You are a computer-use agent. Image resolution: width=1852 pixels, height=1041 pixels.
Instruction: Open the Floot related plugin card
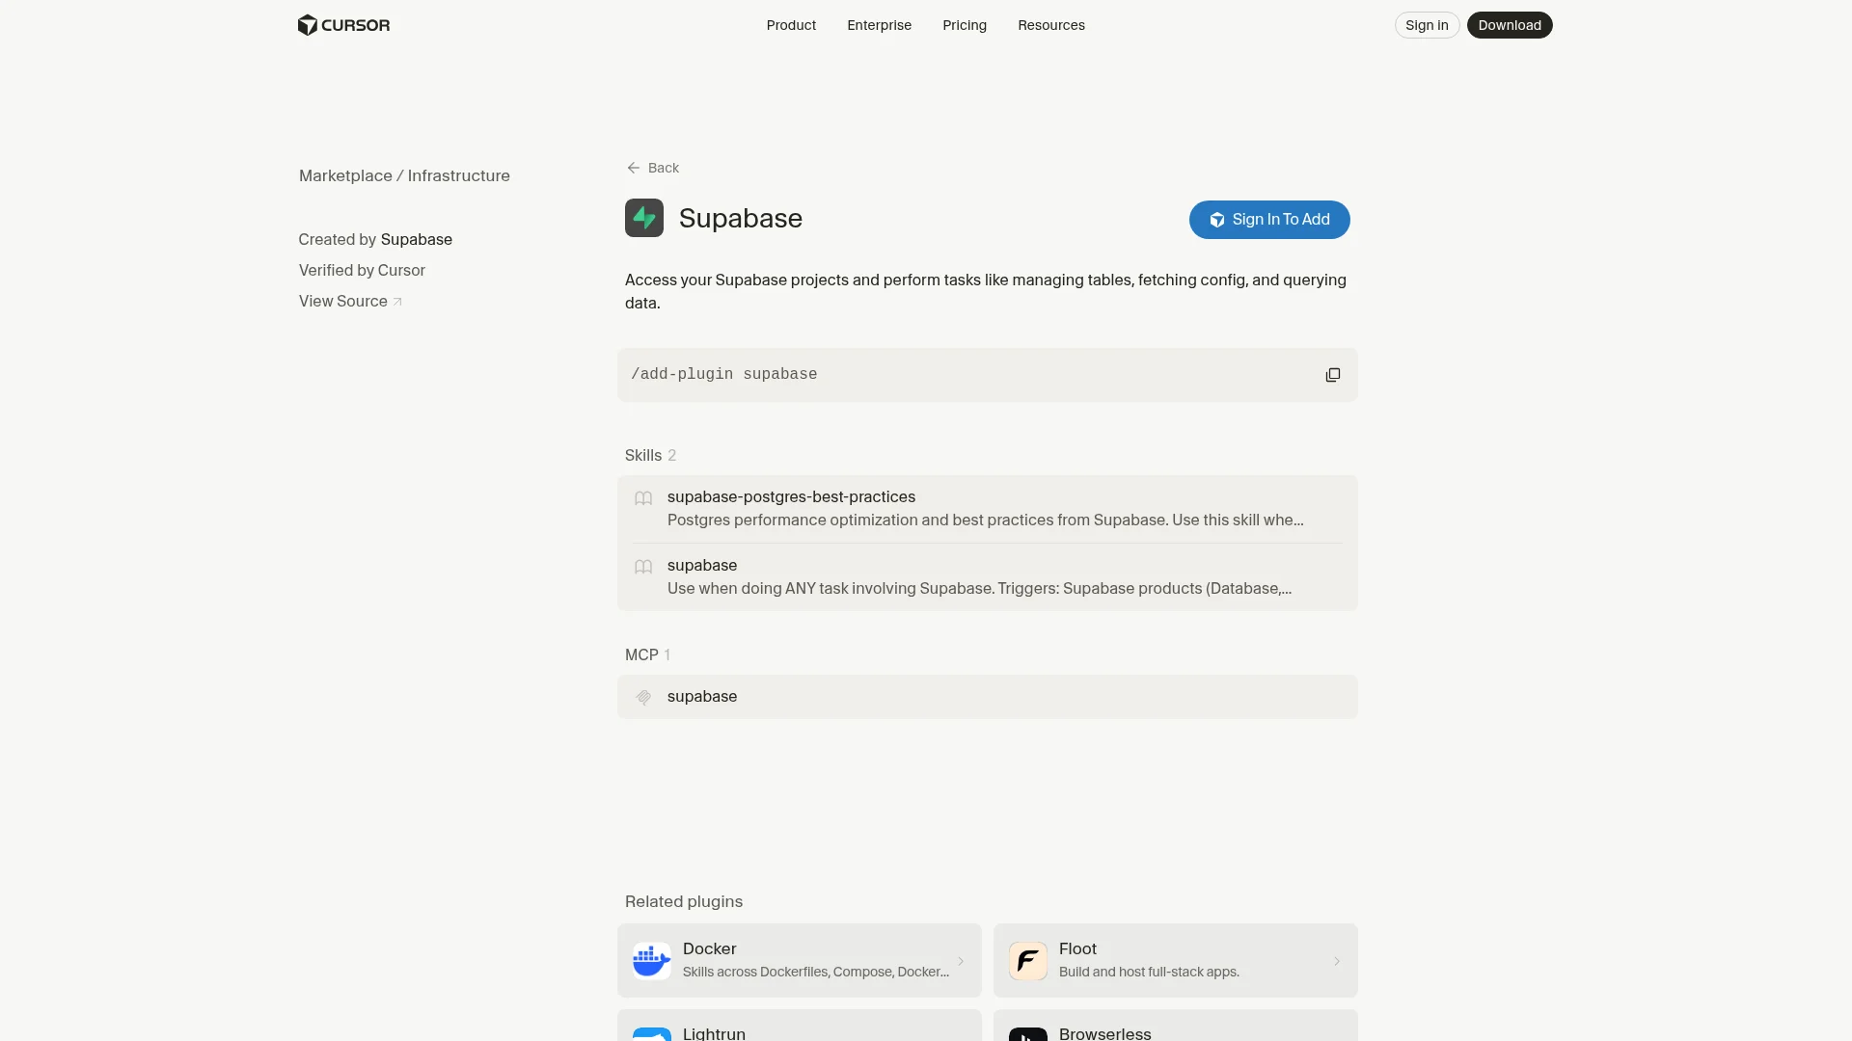click(x=1176, y=961)
